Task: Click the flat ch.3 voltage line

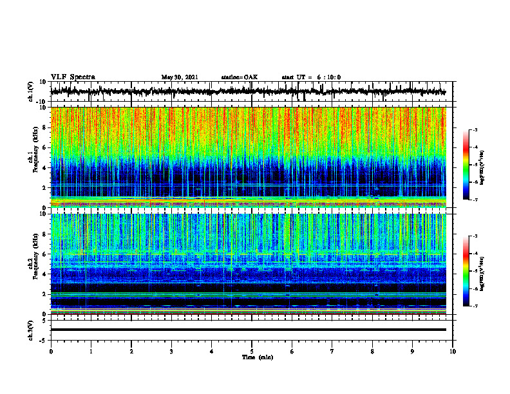Action: pos(248,330)
